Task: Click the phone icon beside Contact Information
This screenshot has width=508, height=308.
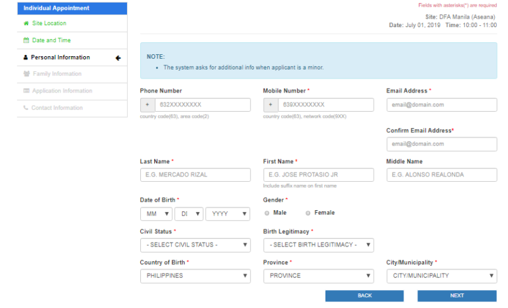Action: tap(26, 108)
